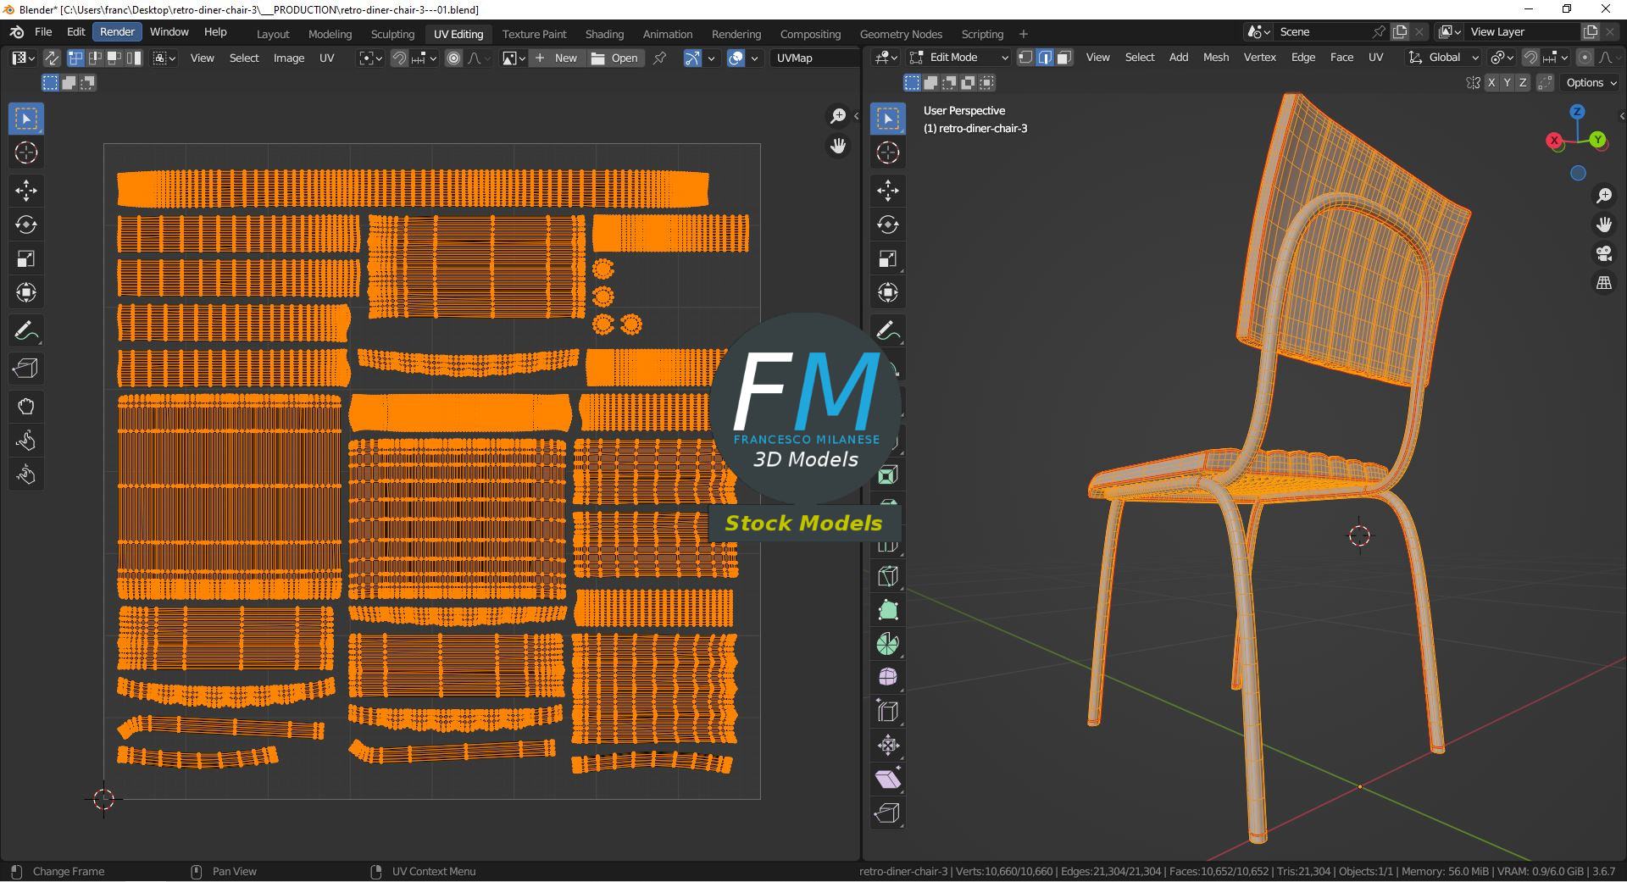Select the Scale tool in the 3D viewport
1627x882 pixels.
click(887, 258)
